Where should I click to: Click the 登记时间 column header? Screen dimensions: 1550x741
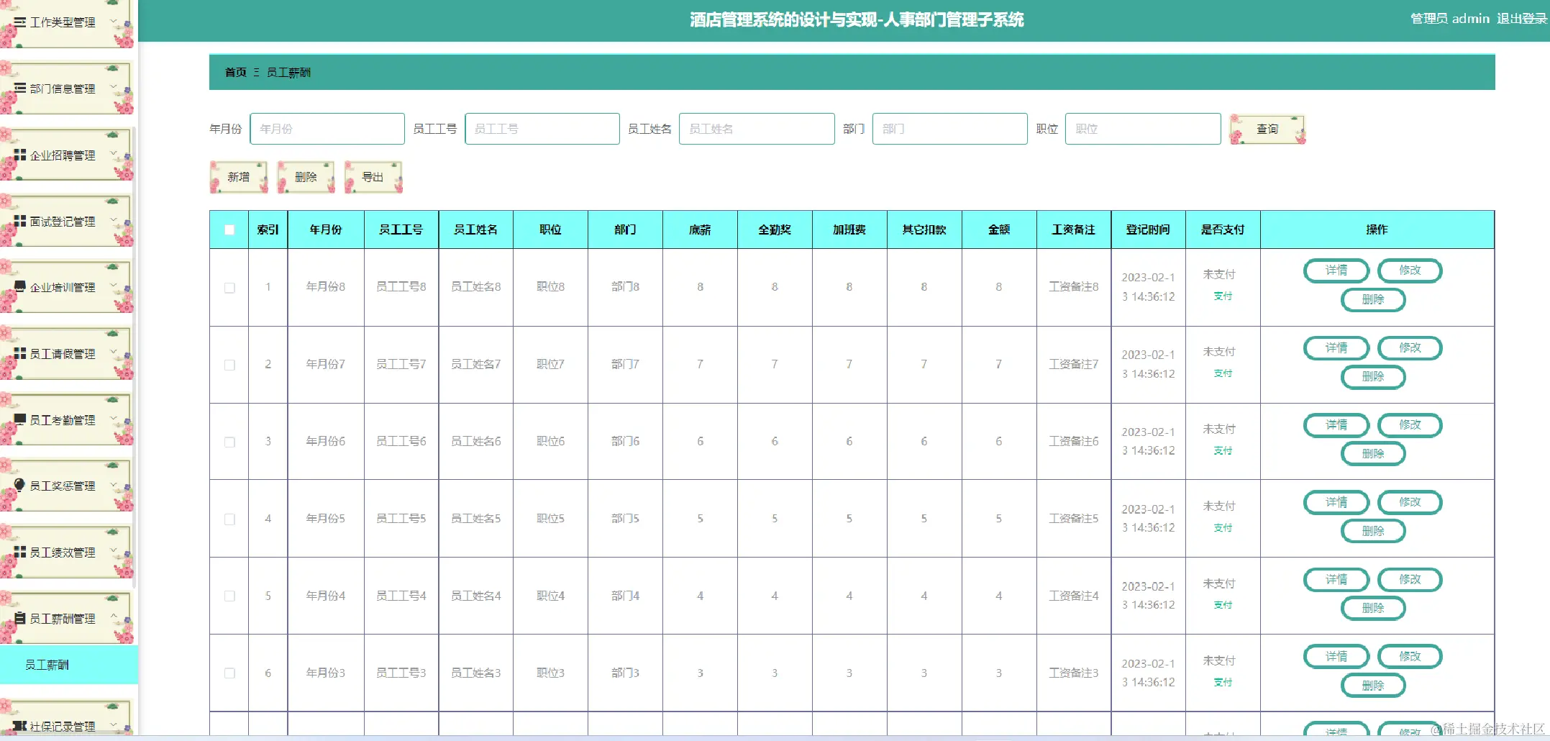point(1148,229)
